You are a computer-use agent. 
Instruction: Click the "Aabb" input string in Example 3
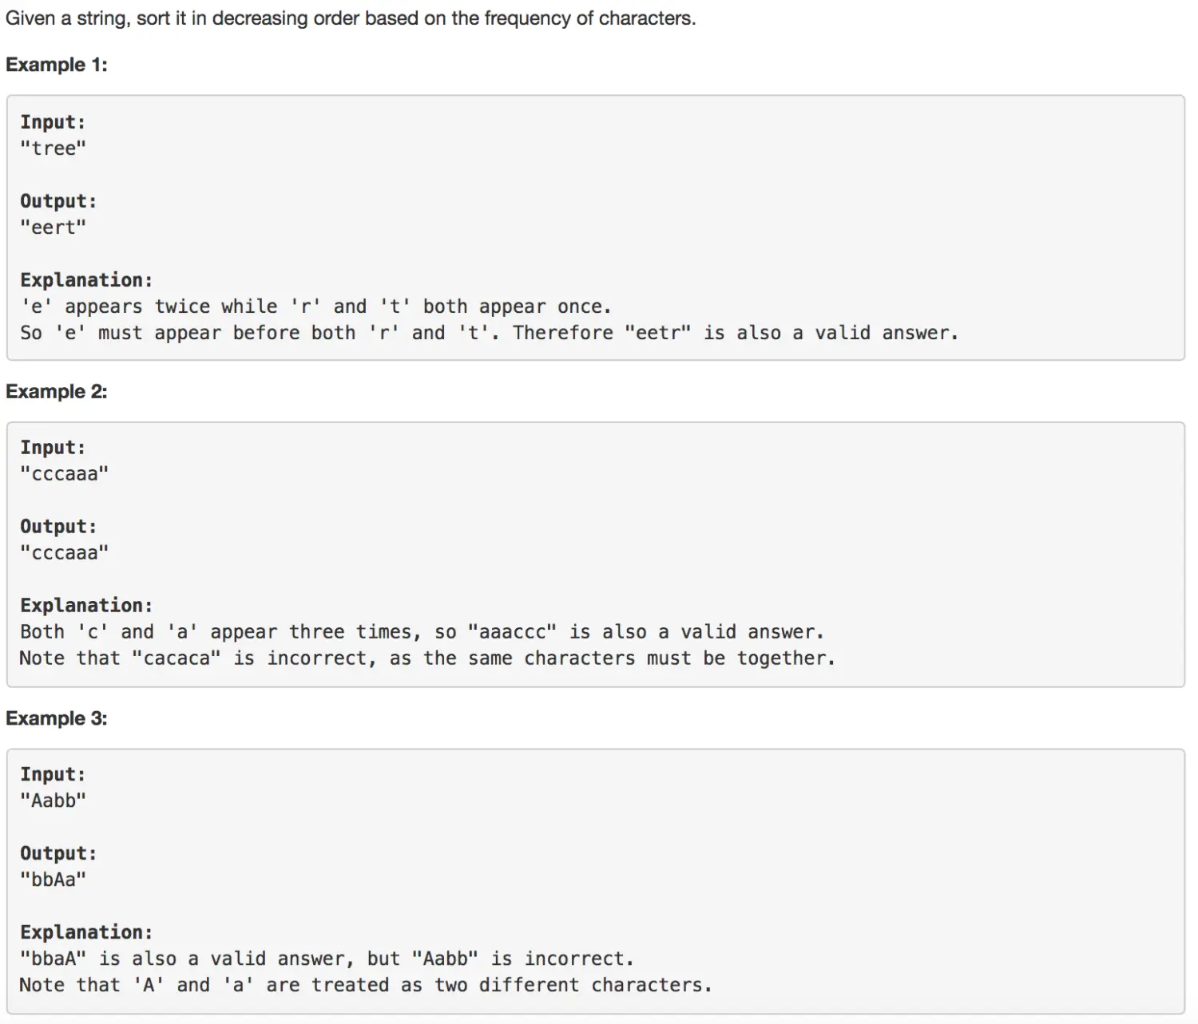coord(53,801)
